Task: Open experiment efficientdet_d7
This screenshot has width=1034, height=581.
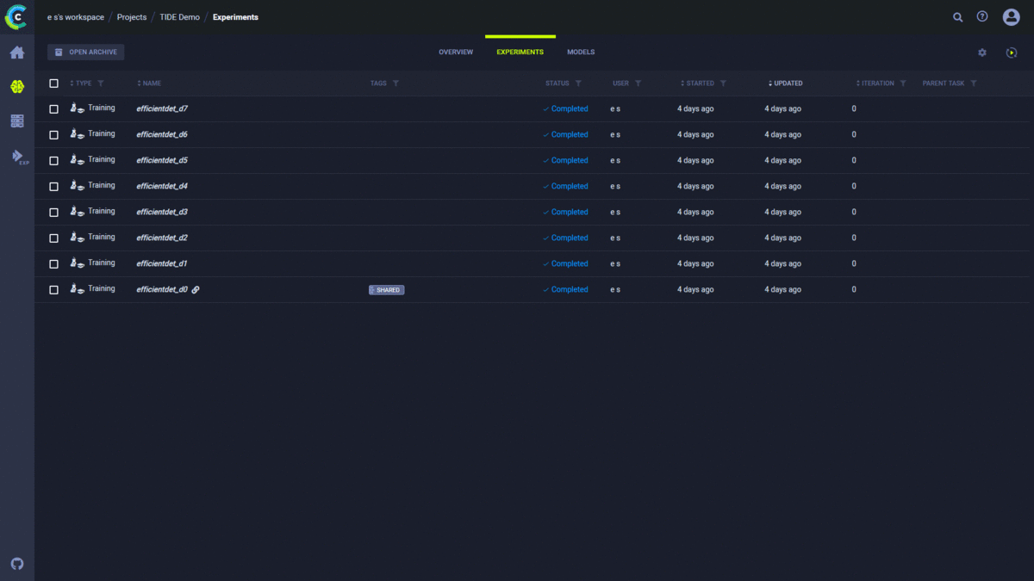Action: 162,109
